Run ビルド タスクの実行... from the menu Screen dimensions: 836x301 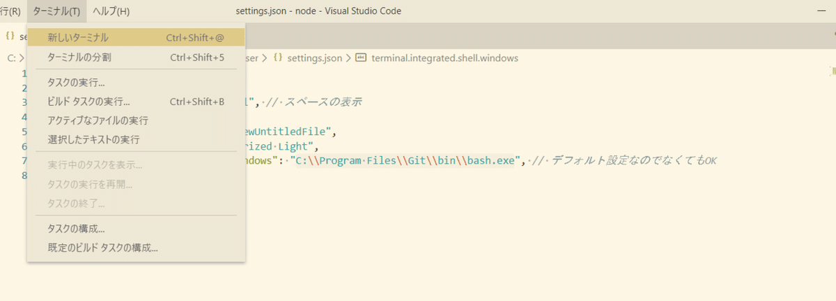point(88,102)
